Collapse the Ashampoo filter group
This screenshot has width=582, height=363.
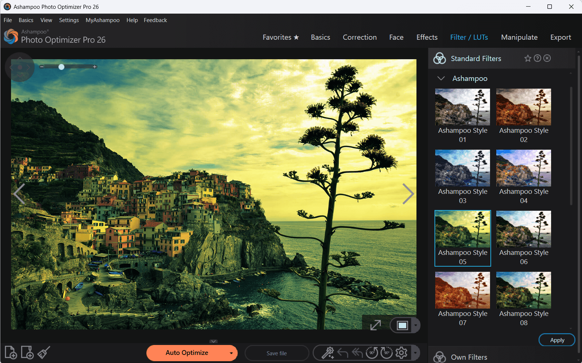[441, 78]
